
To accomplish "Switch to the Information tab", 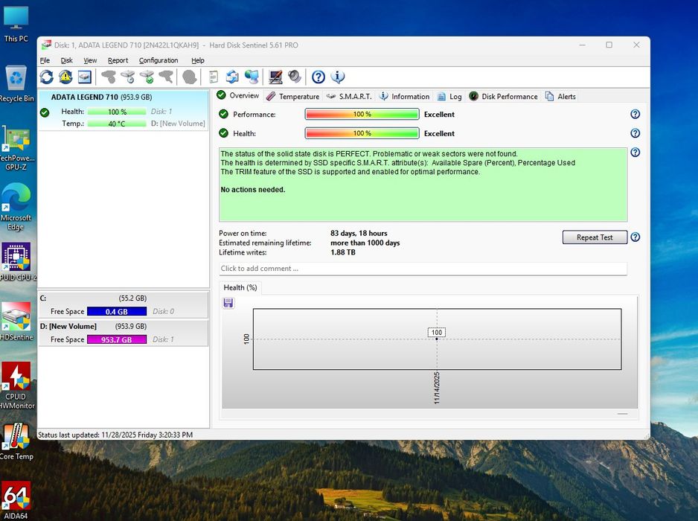I will point(404,96).
